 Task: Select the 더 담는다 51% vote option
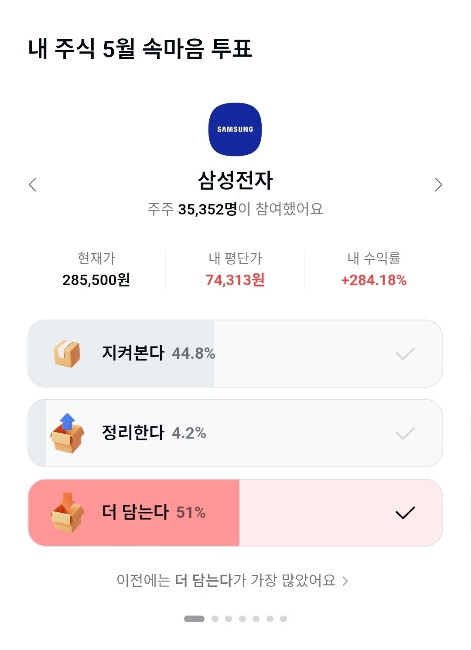pos(235,513)
